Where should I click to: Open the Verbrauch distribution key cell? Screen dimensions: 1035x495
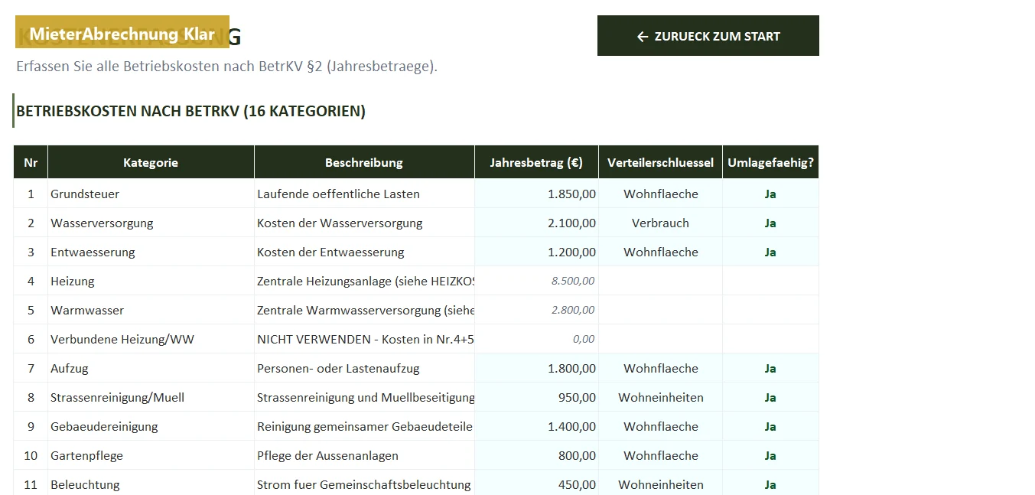tap(660, 223)
